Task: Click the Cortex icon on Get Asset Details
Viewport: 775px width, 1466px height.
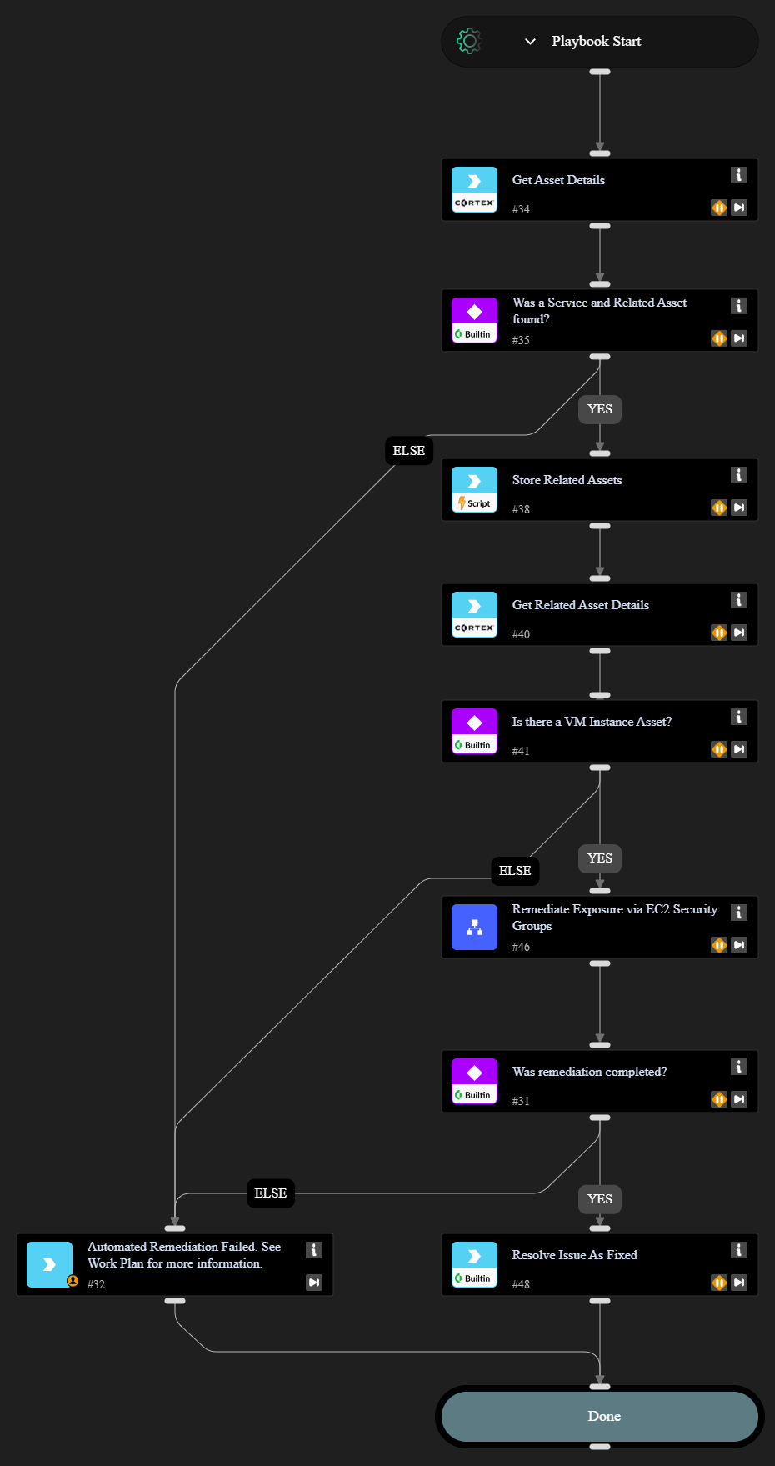Action: click(474, 190)
